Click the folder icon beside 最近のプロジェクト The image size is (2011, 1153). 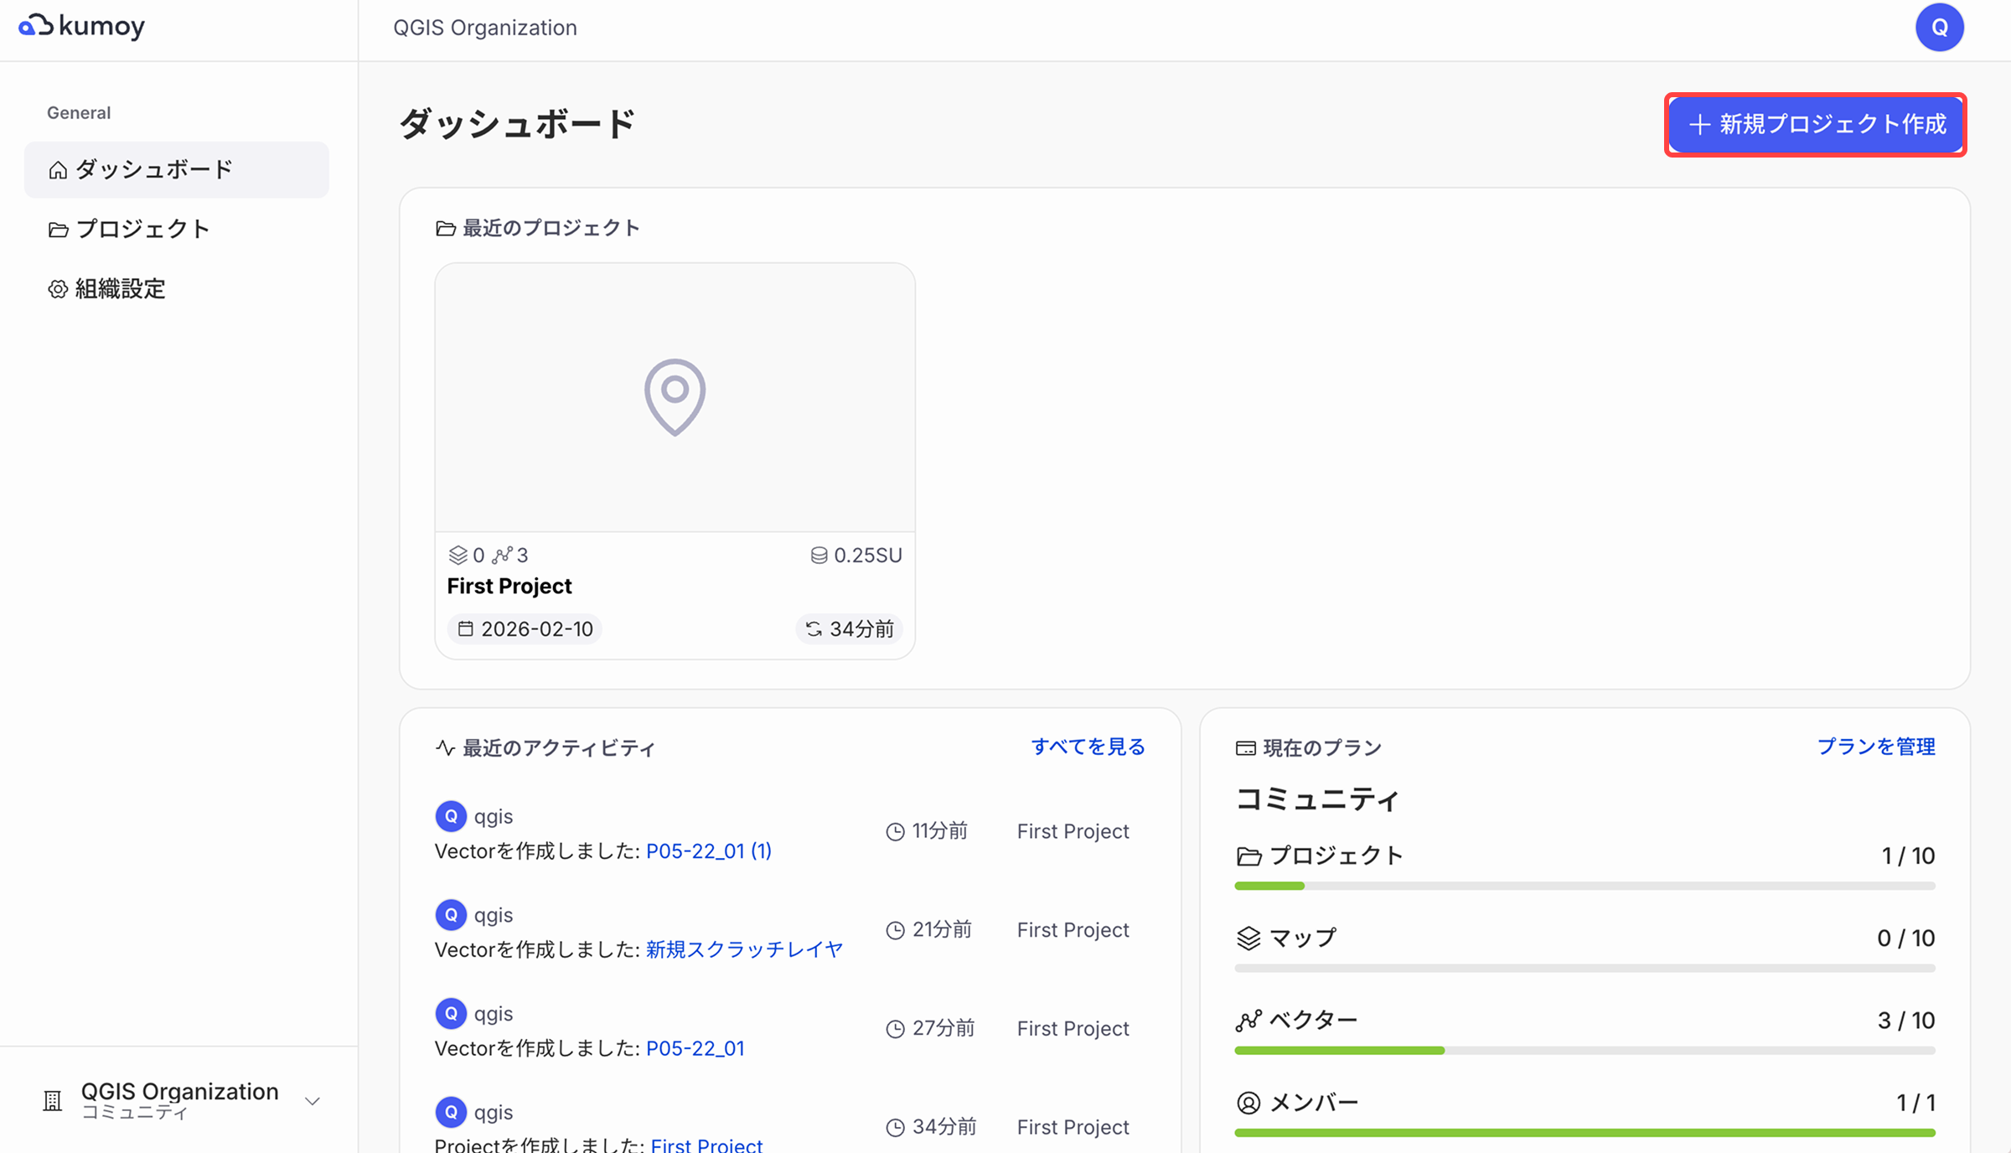pos(445,227)
